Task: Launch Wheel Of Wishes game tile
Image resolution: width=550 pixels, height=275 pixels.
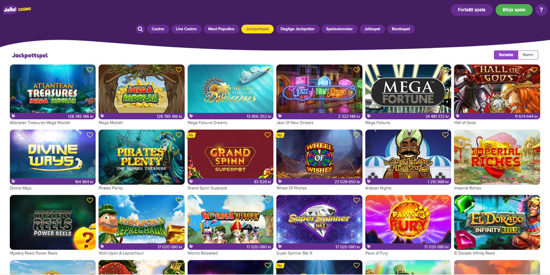Action: 319,157
